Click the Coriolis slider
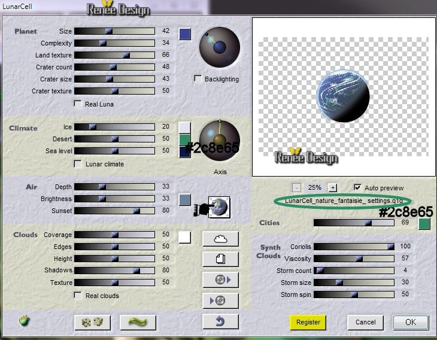The image size is (437, 340). point(354,247)
